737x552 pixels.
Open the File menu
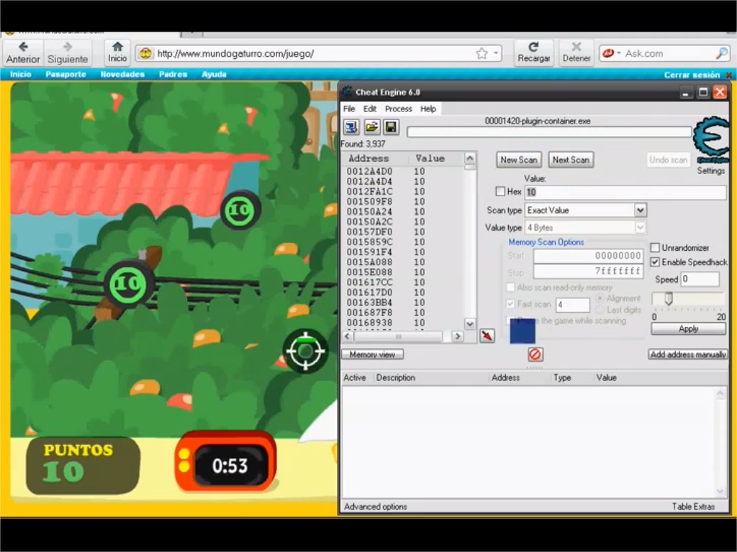[x=349, y=109]
